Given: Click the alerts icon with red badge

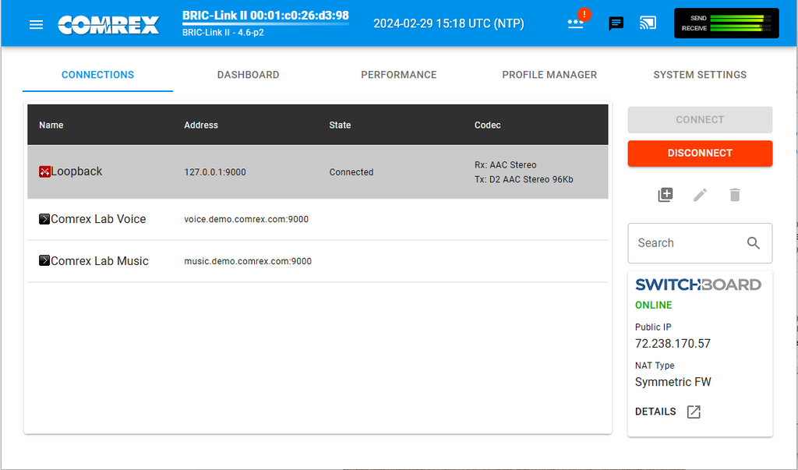Looking at the screenshot, I should coord(577,23).
